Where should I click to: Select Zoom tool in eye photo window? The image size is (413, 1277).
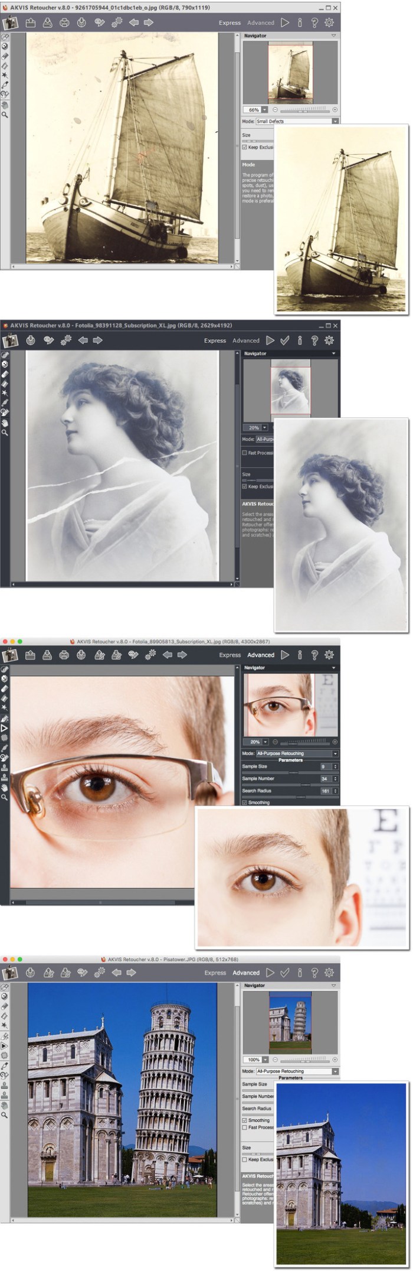pyautogui.click(x=5, y=798)
